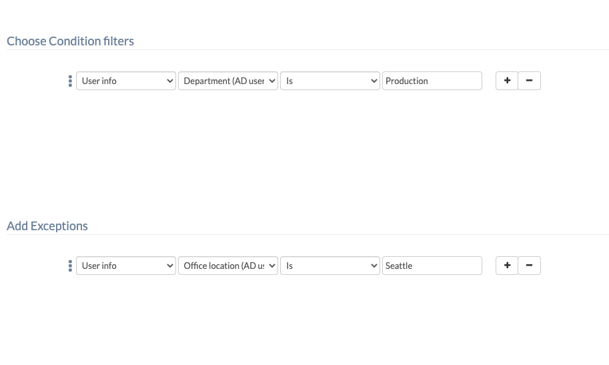Open the User info dropdown under Add Exceptions
The height and width of the screenshot is (365, 609).
pyautogui.click(x=126, y=266)
